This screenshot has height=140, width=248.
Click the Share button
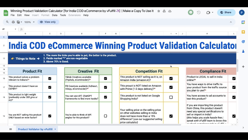(x=226, y=12)
